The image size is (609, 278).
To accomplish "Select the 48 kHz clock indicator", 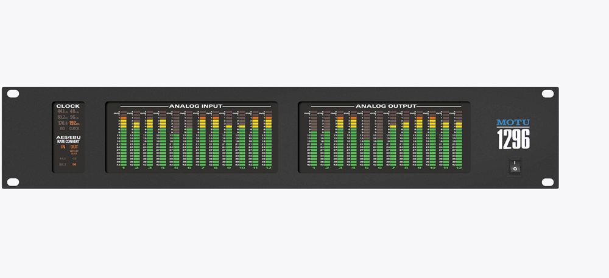I will (74, 111).
